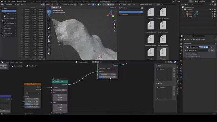217x122 pixels.
Task: Toggle the camera view icon in viewport
Action: pos(115,27)
